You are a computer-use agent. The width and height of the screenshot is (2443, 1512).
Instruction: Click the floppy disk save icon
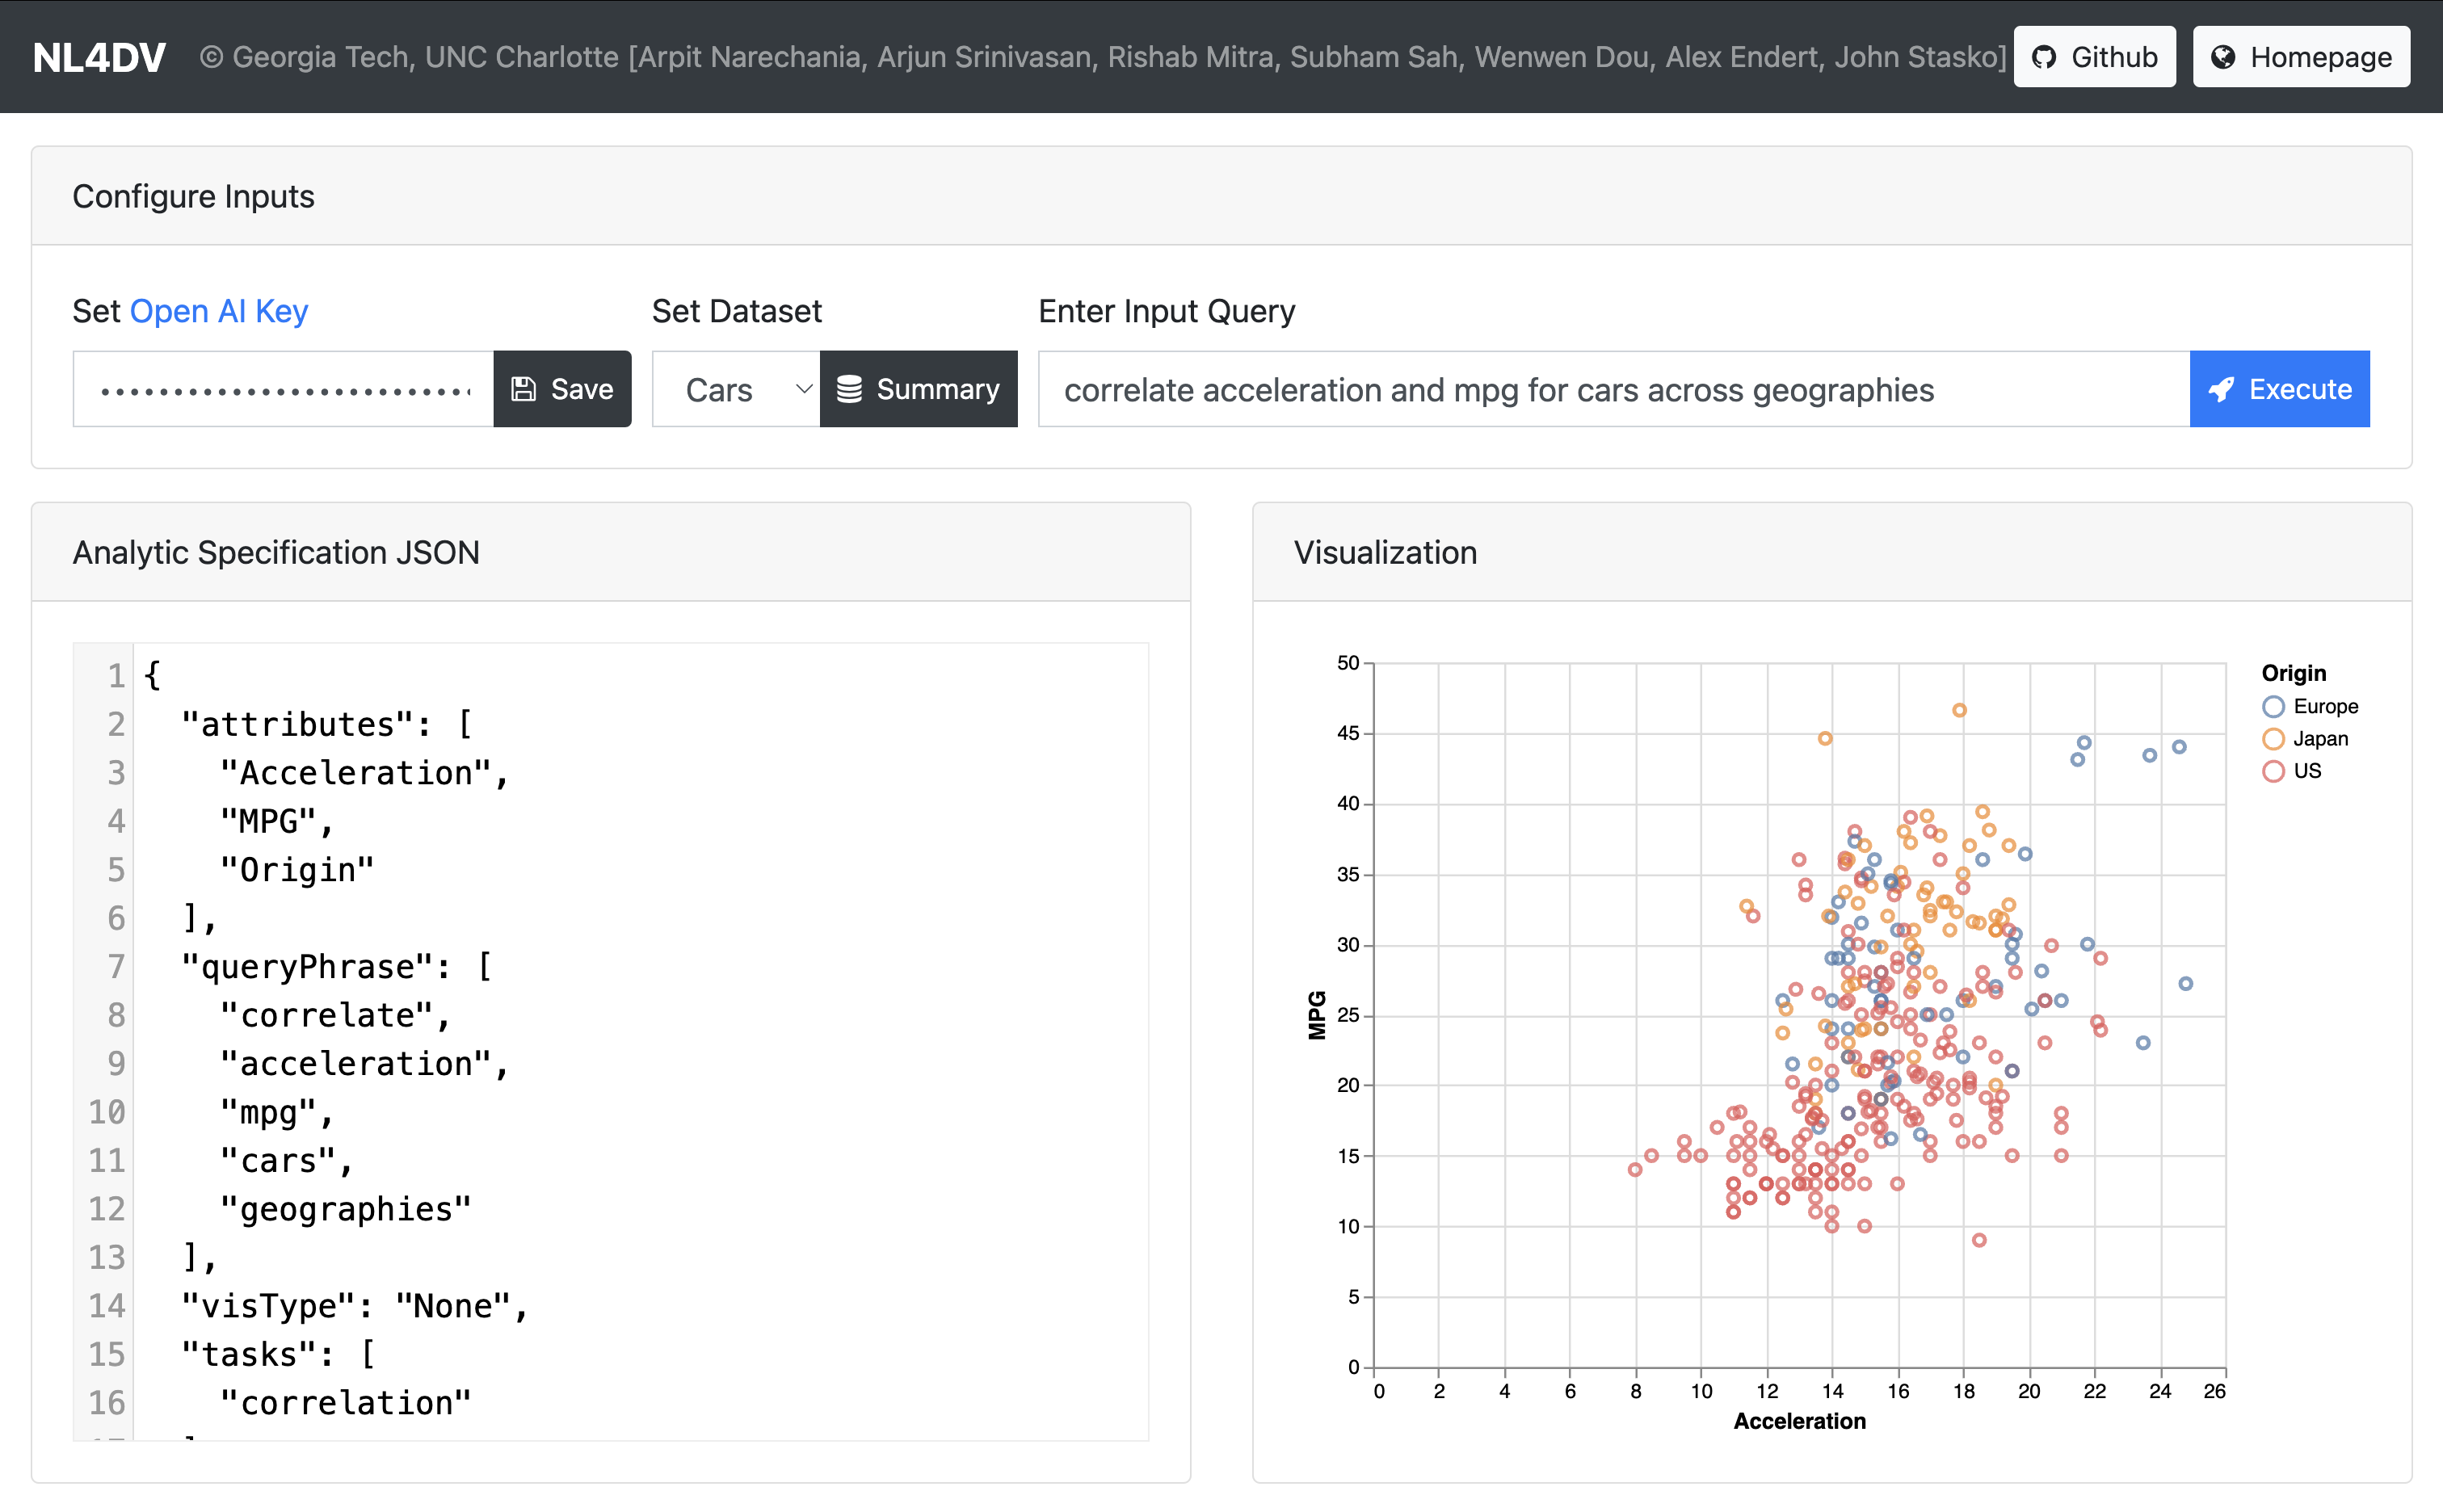click(x=524, y=389)
